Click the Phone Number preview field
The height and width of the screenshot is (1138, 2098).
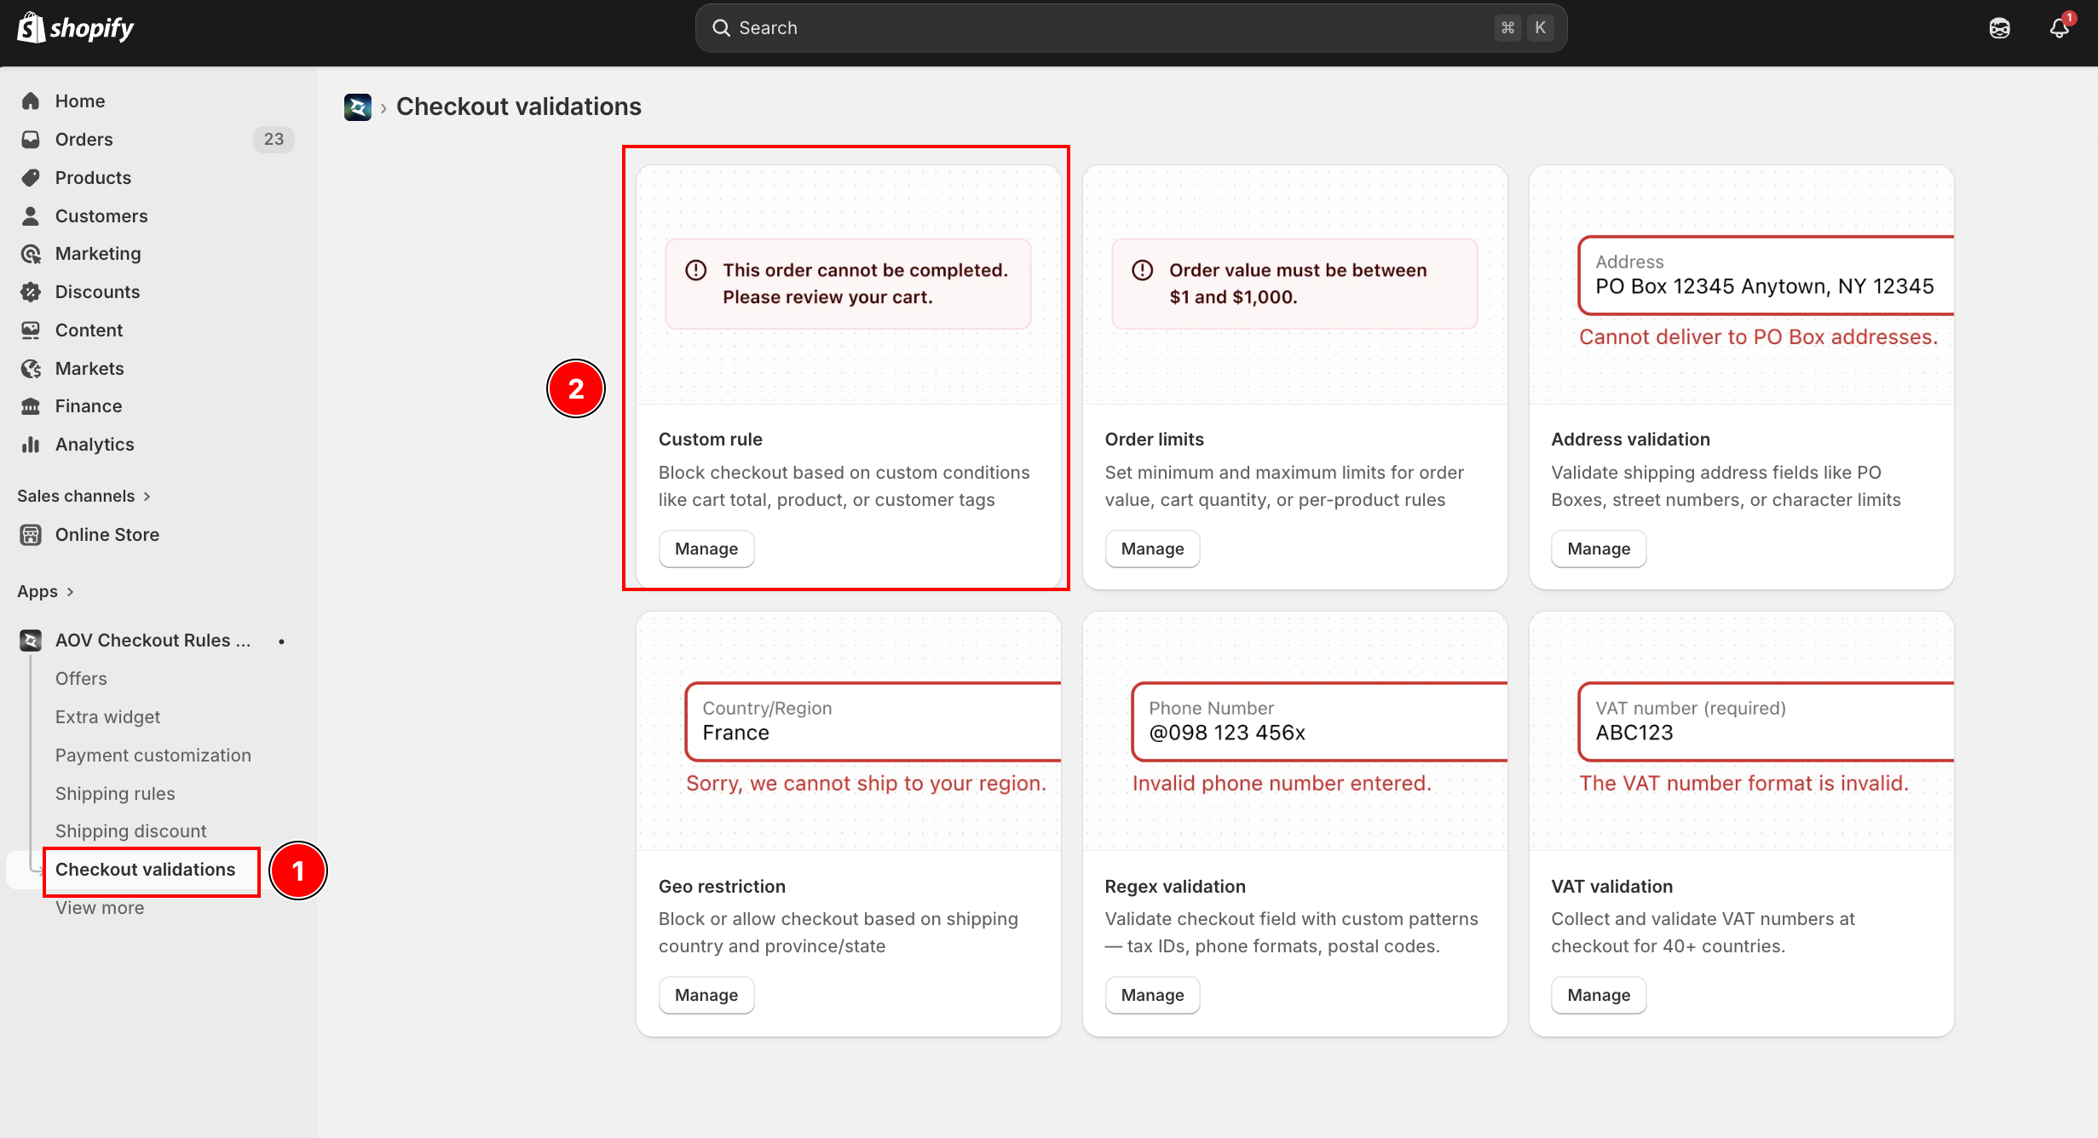tap(1319, 721)
